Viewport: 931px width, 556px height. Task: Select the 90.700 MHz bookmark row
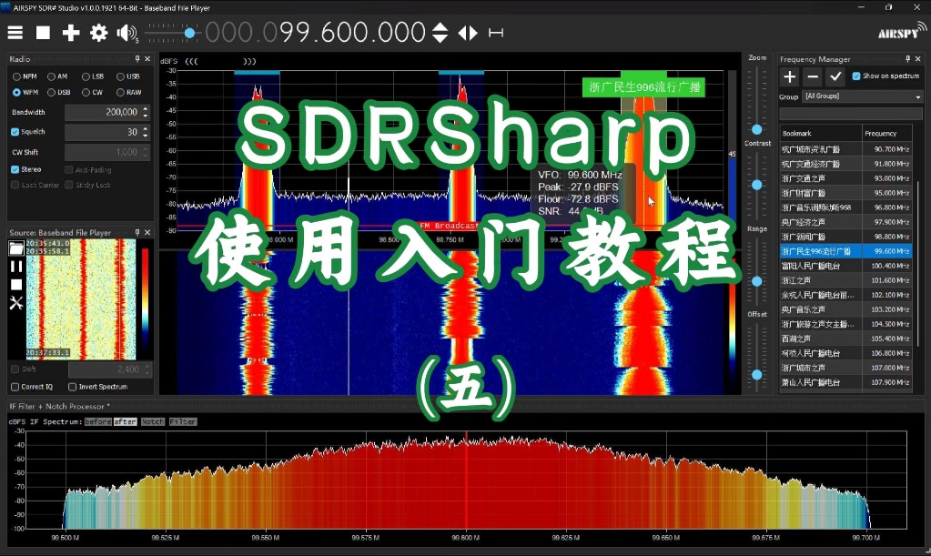click(x=846, y=149)
